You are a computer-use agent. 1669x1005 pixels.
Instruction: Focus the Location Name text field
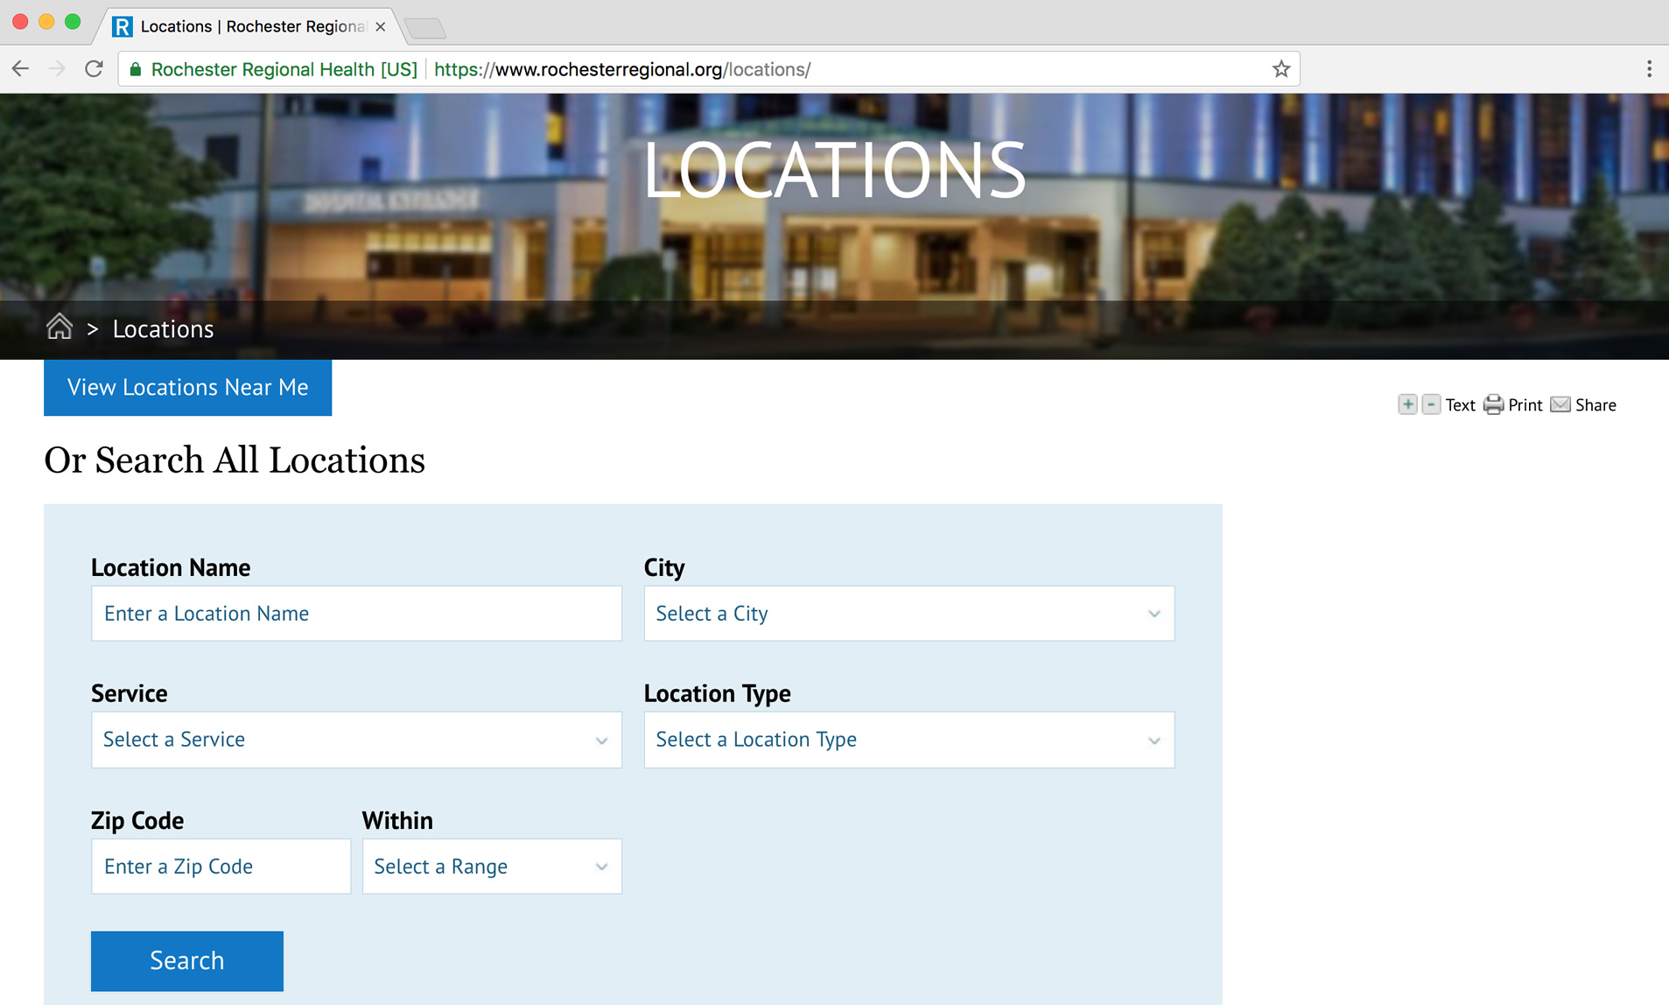(x=356, y=614)
